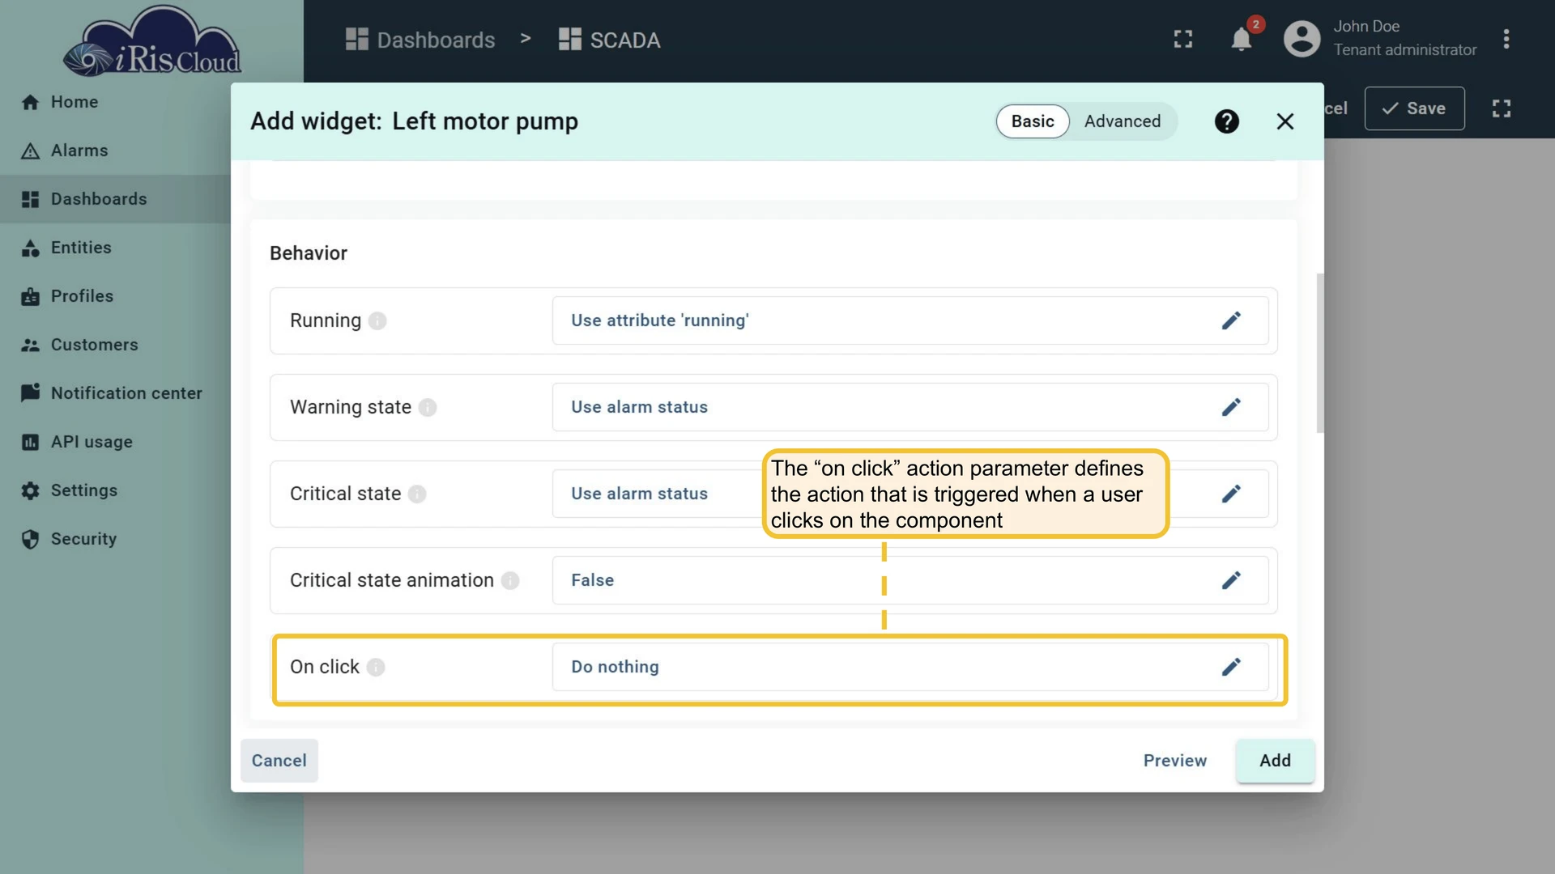The width and height of the screenshot is (1555, 874).
Task: Edit the Running behavior setting pencil
Action: pos(1231,320)
